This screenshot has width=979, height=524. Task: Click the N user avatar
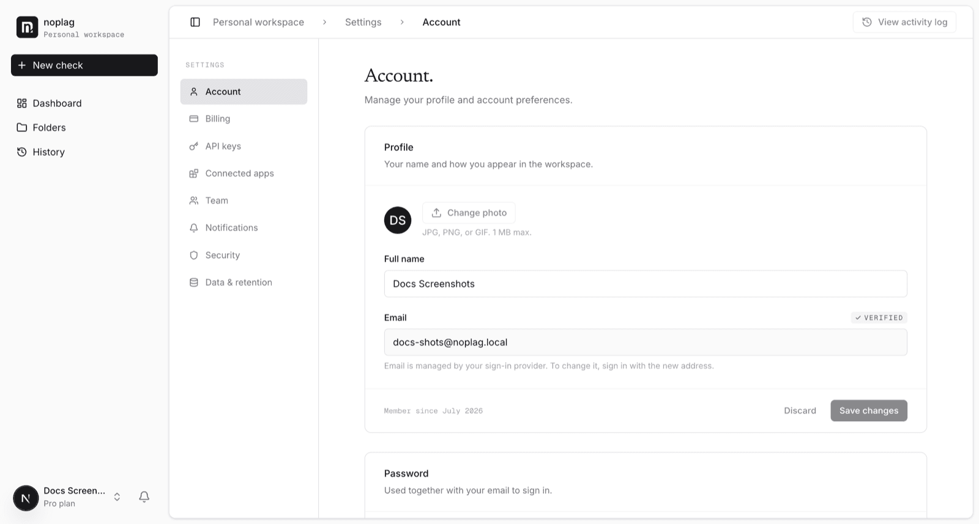(26, 498)
